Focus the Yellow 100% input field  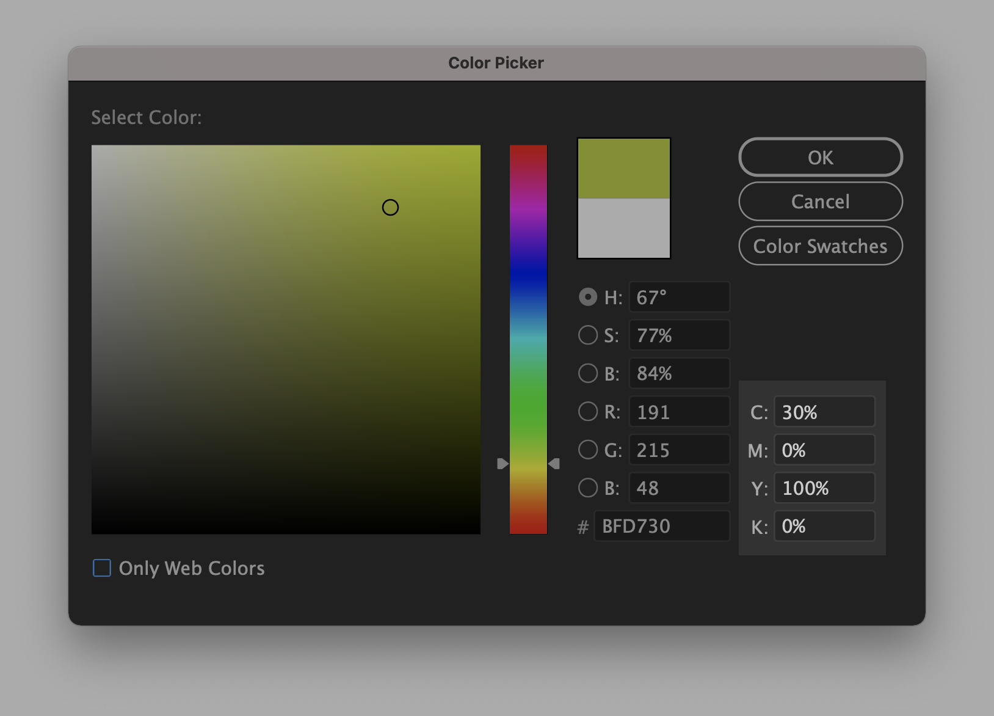pyautogui.click(x=824, y=488)
